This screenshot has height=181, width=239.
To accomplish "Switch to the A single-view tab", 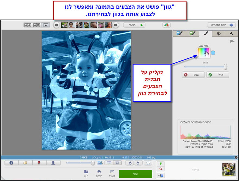I will (x=46, y=25).
